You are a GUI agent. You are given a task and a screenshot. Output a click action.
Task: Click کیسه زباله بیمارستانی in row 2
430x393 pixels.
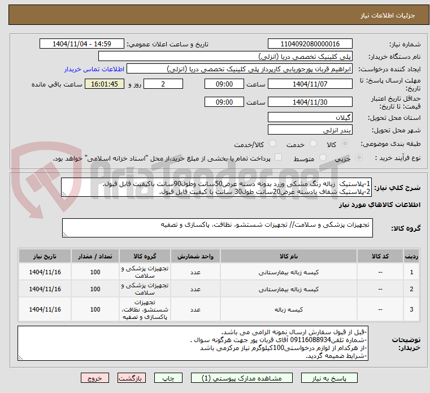[x=289, y=290]
